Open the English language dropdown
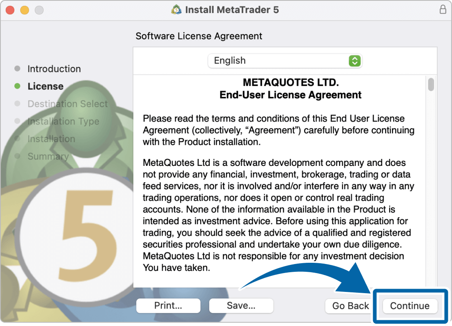The image size is (452, 326). point(285,61)
